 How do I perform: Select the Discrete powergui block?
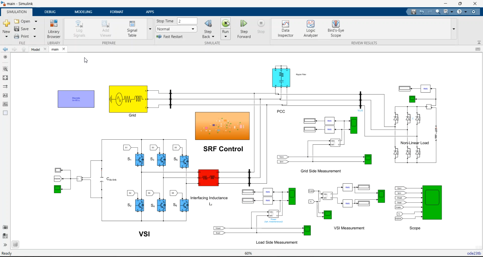(x=76, y=99)
